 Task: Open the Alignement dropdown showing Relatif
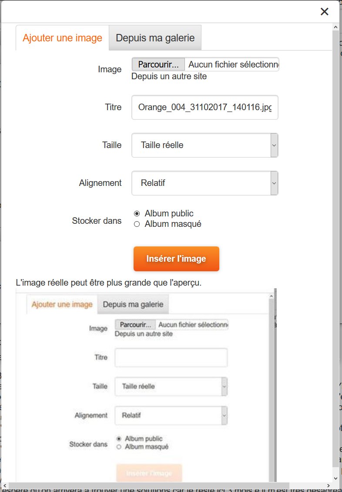pyautogui.click(x=205, y=183)
